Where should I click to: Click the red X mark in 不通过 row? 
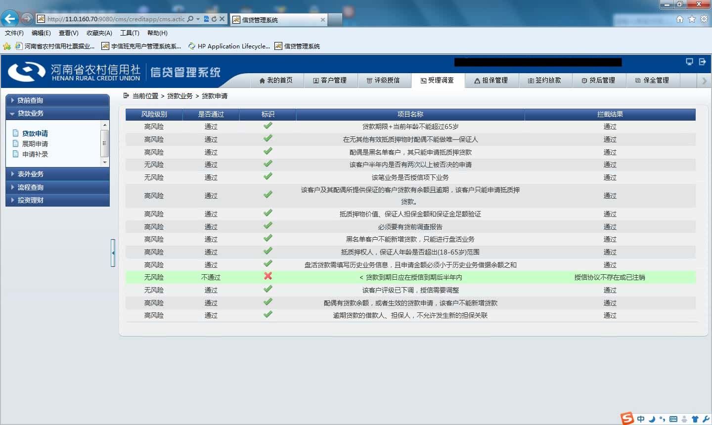[x=268, y=276]
